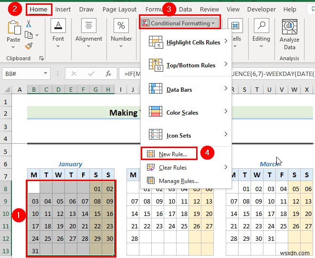The height and width of the screenshot is (258, 315).
Task: Expand the Copy options arrow
Action: point(37,35)
